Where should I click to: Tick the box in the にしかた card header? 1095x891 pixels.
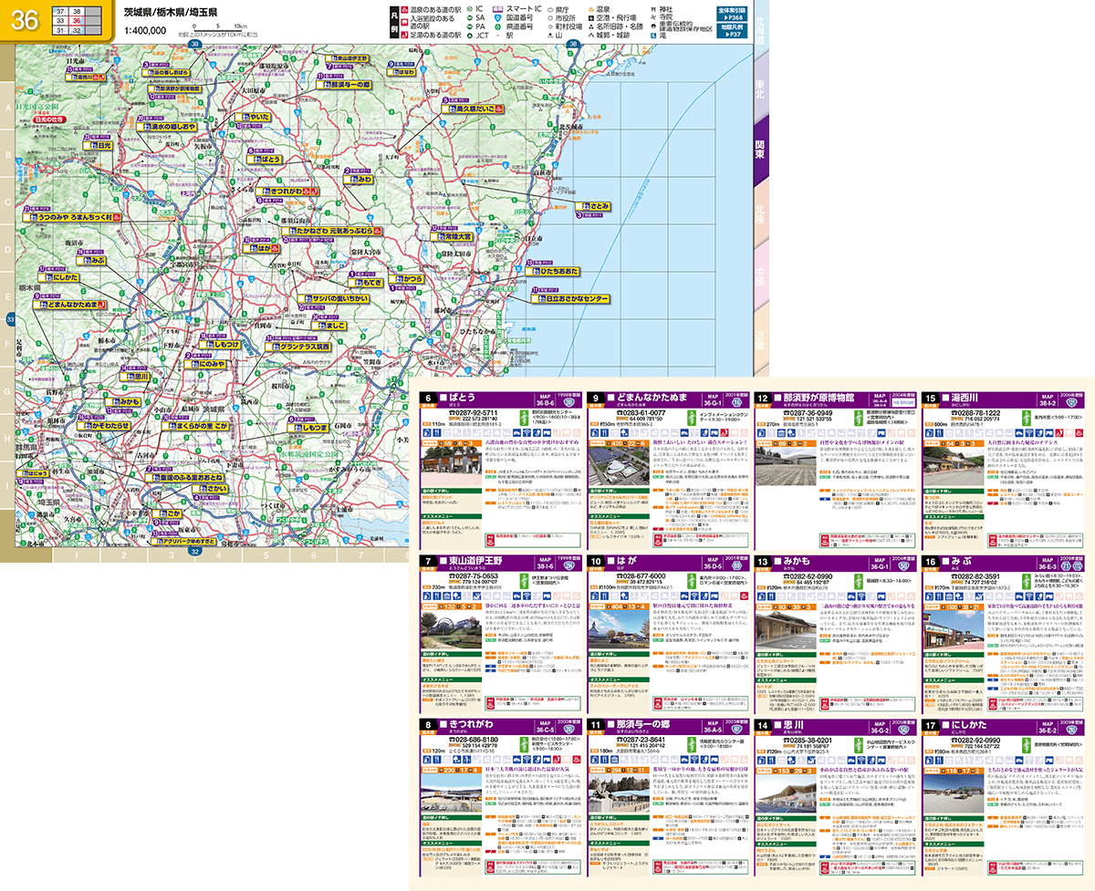tap(944, 723)
